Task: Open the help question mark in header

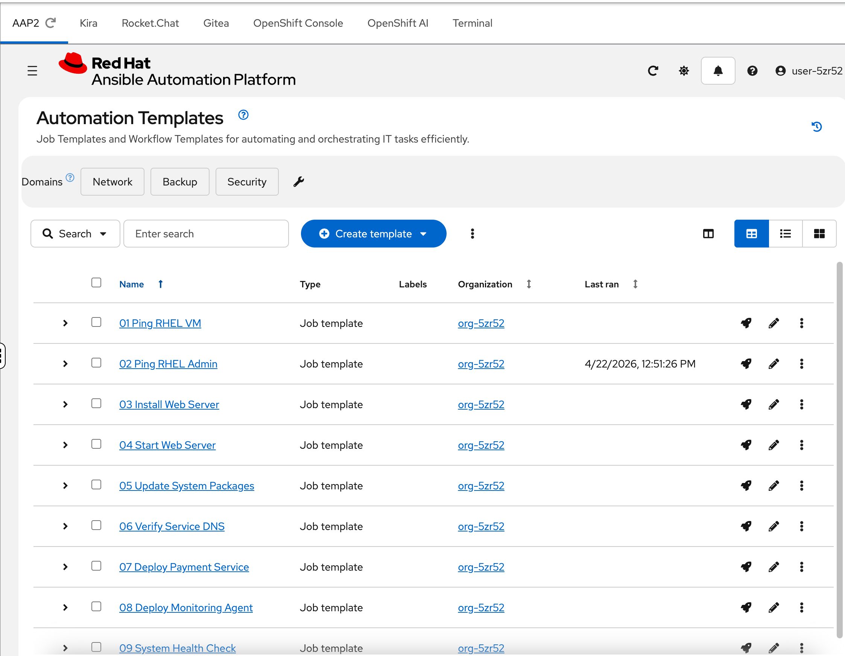Action: click(752, 71)
